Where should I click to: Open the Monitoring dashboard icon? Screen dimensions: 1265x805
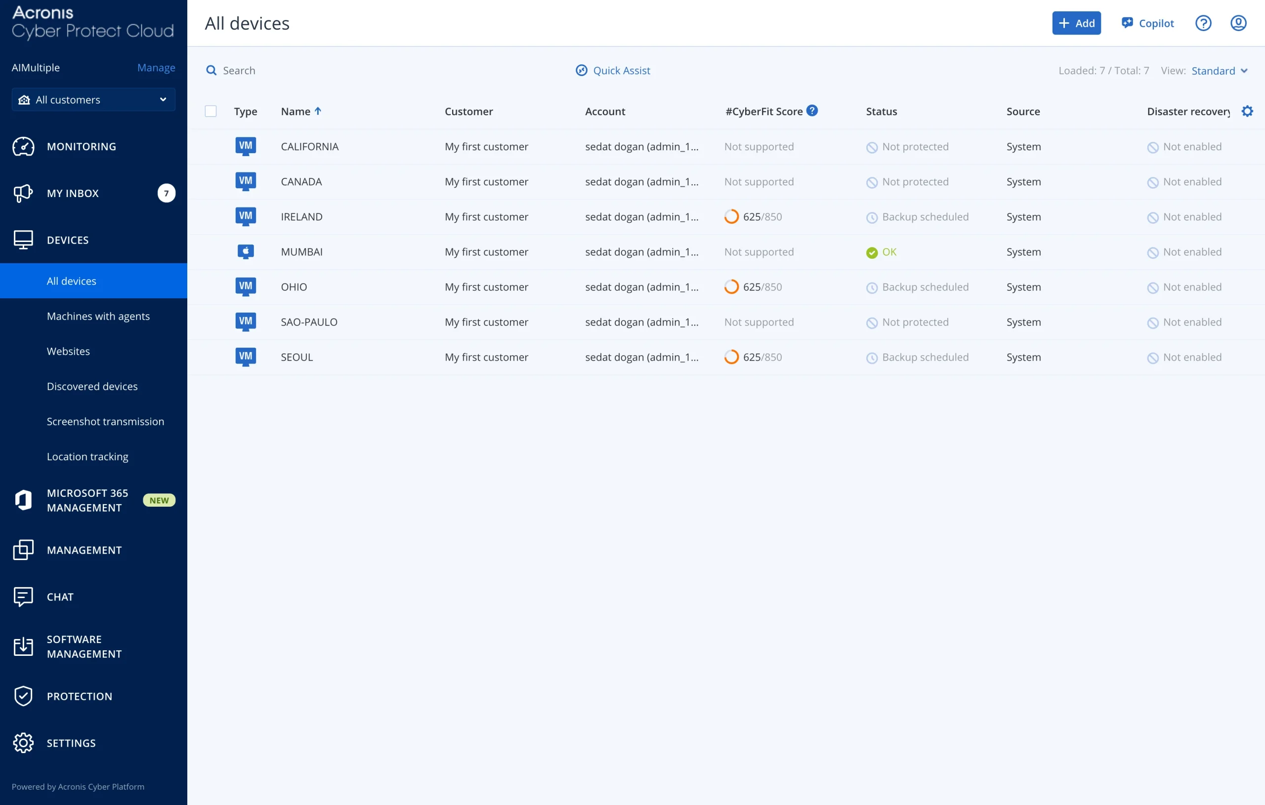click(x=23, y=147)
